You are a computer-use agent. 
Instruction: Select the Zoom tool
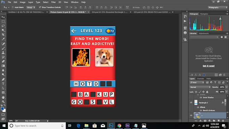pyautogui.click(x=3, y=102)
